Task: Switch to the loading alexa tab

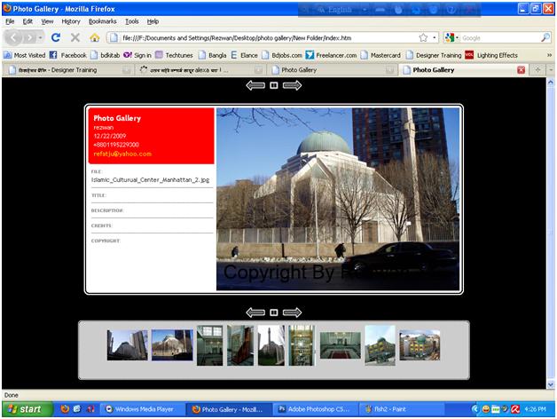Action: [x=200, y=70]
